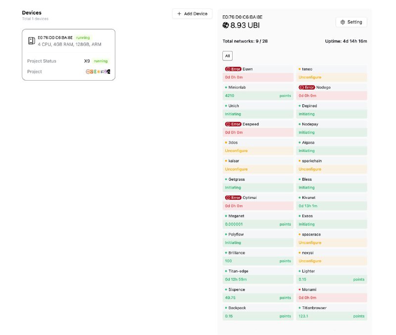Screen dimensions: 396x335
Task: Click the Error badge on the Dawn network
Action: coord(232,69)
